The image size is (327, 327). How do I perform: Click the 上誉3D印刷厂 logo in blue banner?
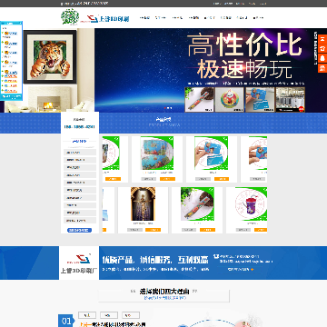[x=79, y=263]
